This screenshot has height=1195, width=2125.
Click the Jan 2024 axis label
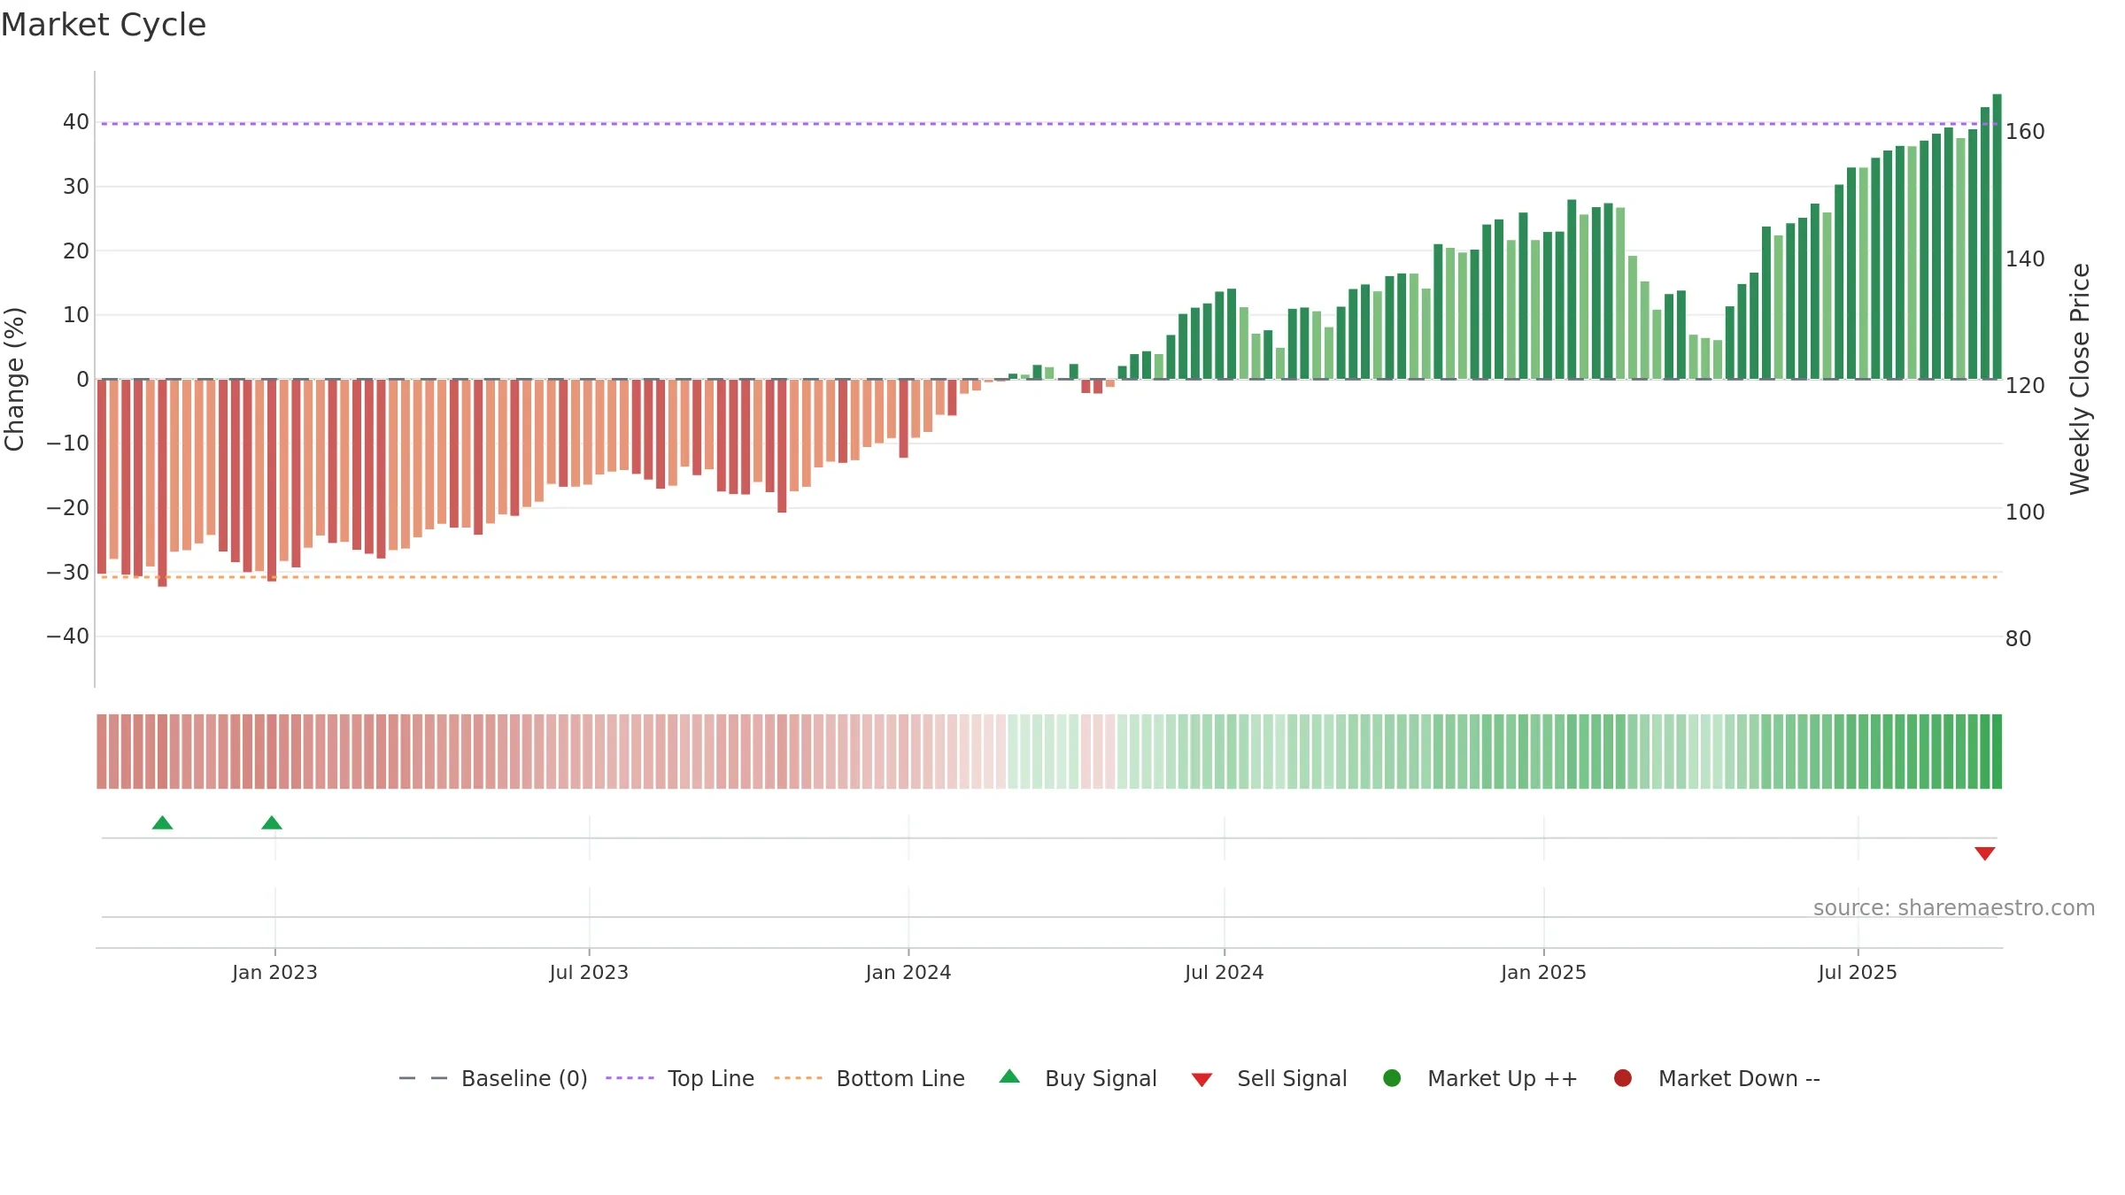(908, 973)
